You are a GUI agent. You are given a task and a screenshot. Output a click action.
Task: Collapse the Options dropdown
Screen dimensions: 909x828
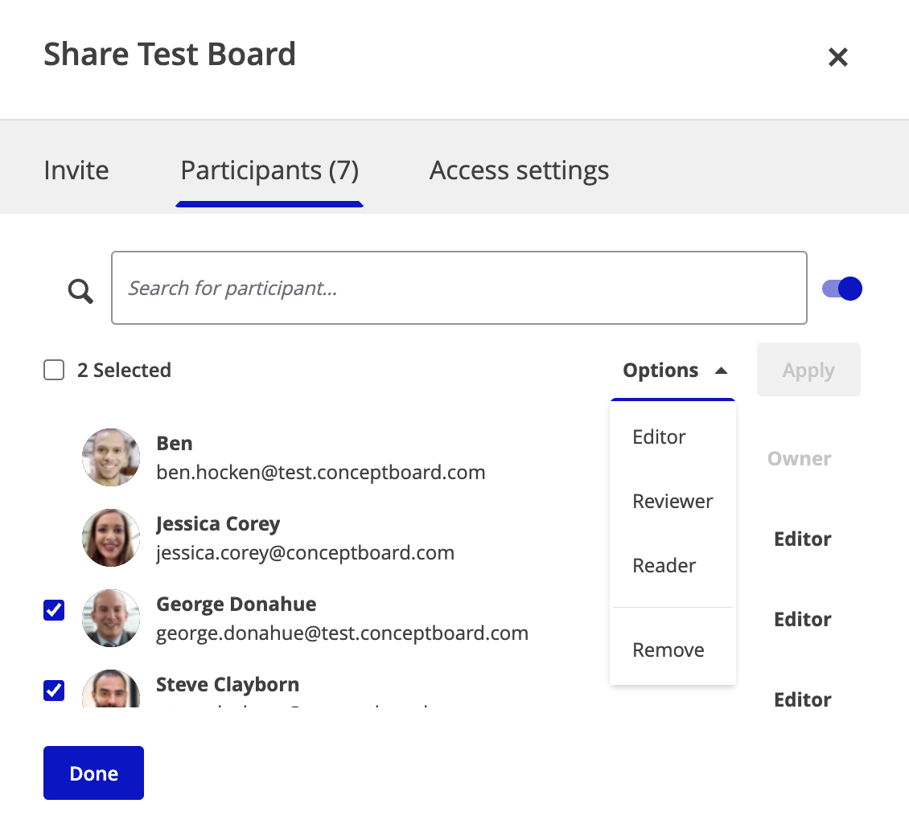[x=660, y=371]
